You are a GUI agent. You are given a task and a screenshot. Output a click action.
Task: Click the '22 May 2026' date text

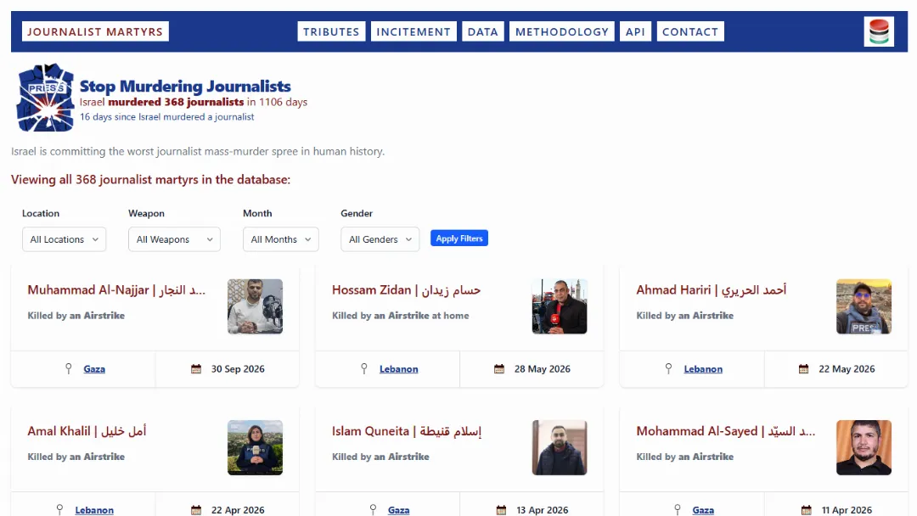pyautogui.click(x=847, y=368)
